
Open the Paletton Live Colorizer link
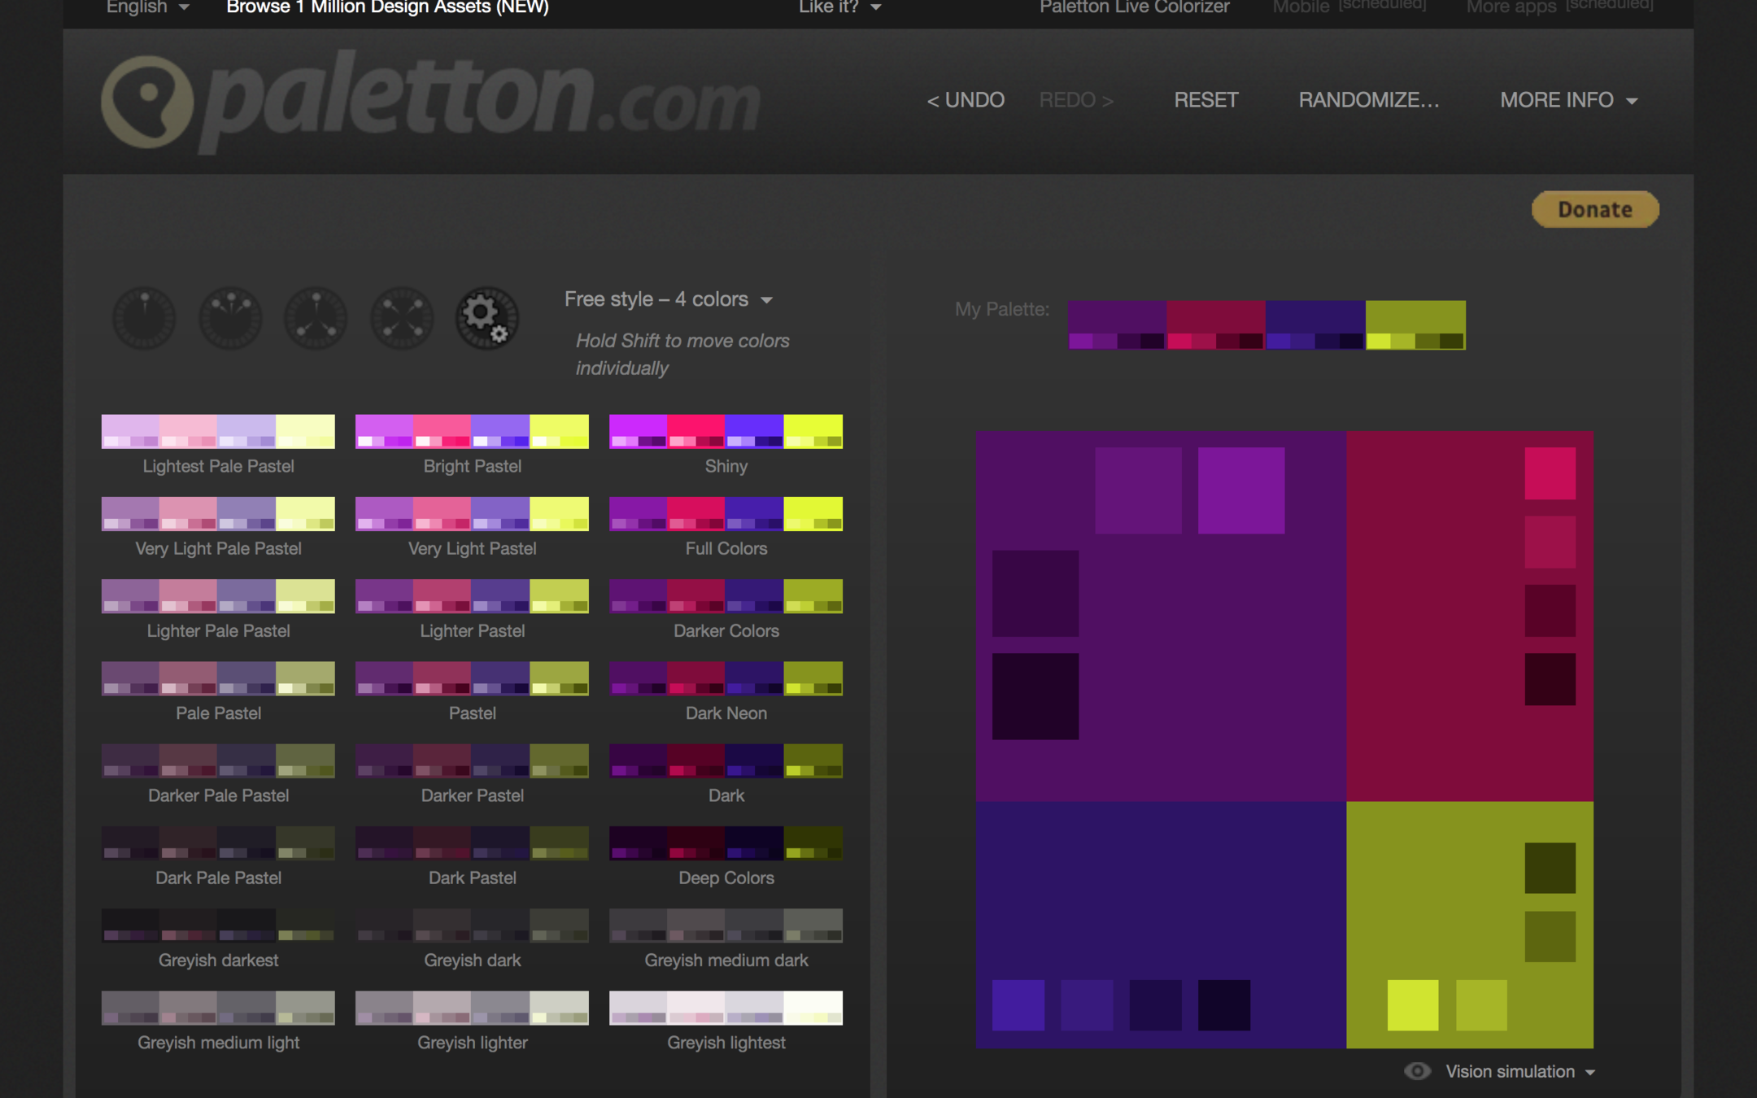pyautogui.click(x=1134, y=7)
